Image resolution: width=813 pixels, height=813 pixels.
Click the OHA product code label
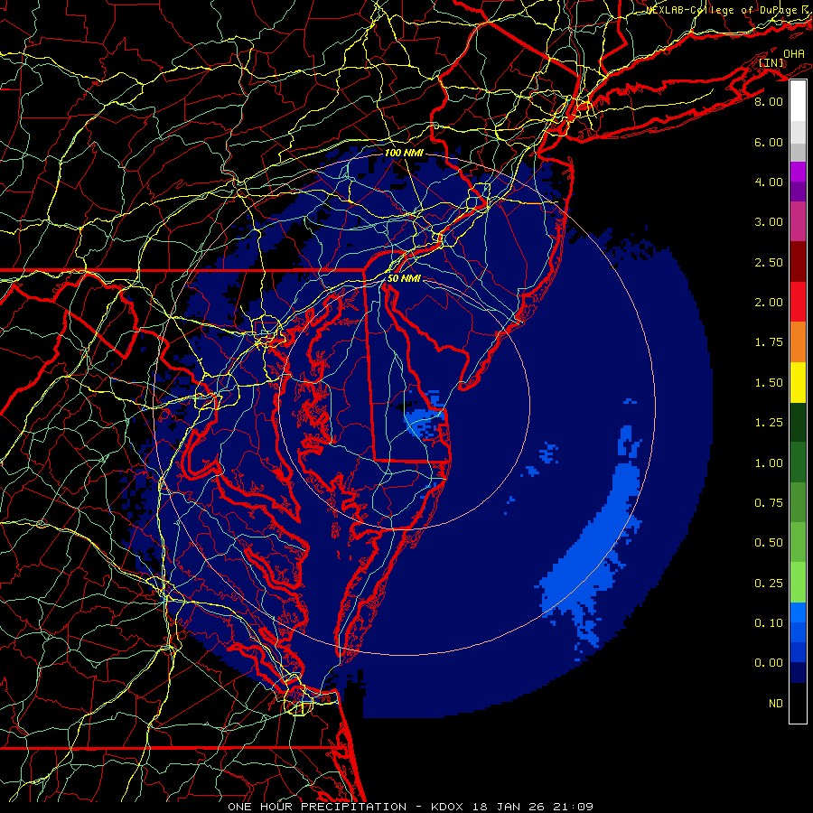coord(794,53)
